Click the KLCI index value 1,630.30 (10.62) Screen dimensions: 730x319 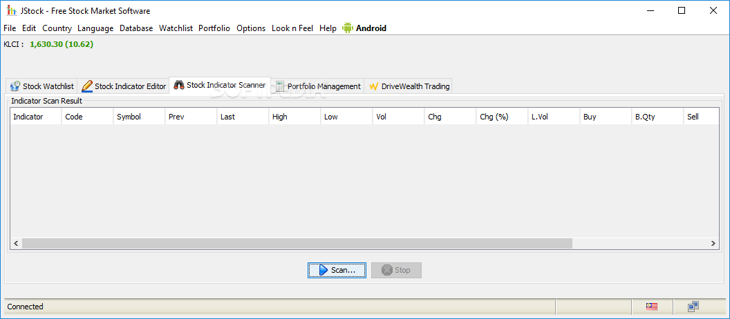(62, 45)
